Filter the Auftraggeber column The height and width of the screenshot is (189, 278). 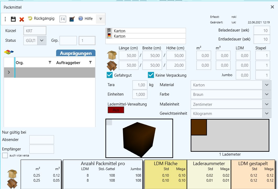coord(90,62)
